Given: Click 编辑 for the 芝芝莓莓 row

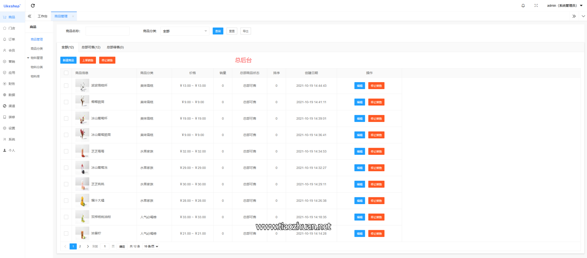Looking at the screenshot, I should point(360,151).
